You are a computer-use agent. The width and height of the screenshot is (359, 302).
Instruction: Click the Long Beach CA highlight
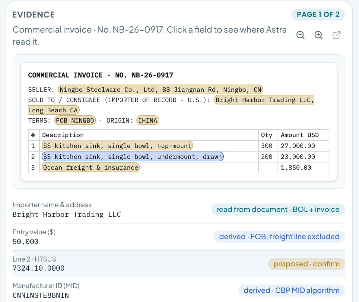[x=54, y=110]
